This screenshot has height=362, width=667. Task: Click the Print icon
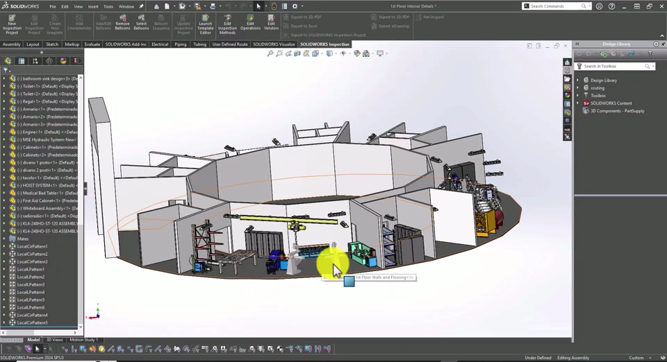[213, 6]
